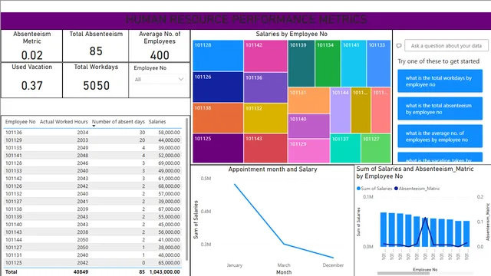The image size is (491, 276).
Task: Click Average No. of Employees value 400
Action: click(x=160, y=55)
